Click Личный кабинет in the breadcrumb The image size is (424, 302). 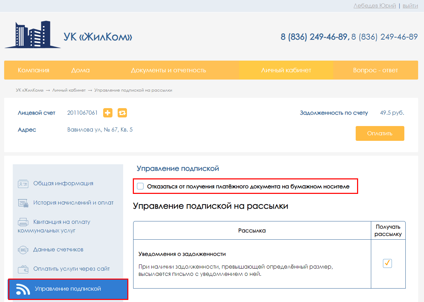tap(69, 90)
